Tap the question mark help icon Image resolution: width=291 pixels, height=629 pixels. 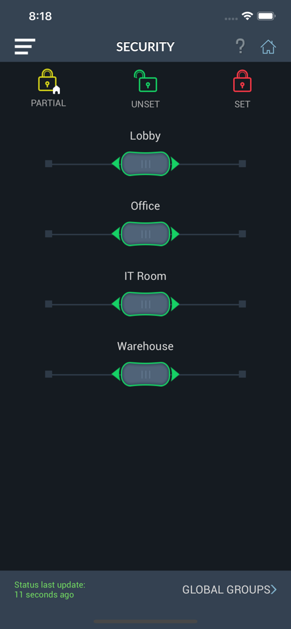(x=240, y=47)
